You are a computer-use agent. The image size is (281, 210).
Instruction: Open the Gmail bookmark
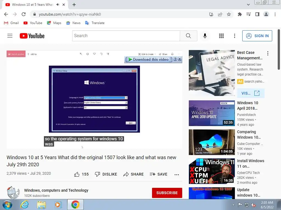[x=12, y=23]
